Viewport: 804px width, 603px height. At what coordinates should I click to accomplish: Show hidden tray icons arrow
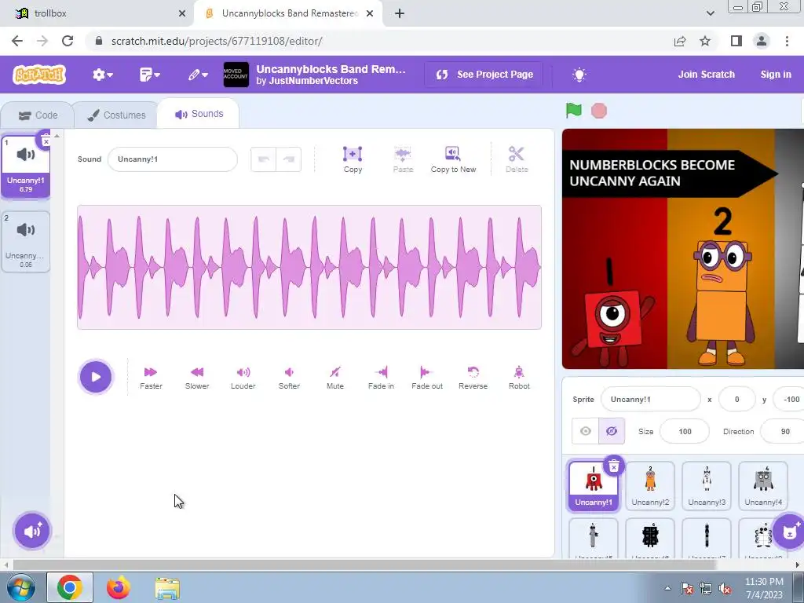pyautogui.click(x=667, y=588)
